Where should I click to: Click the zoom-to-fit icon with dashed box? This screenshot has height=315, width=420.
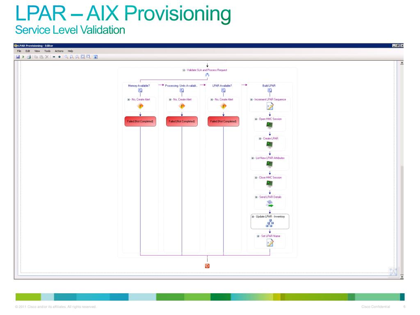click(83, 57)
